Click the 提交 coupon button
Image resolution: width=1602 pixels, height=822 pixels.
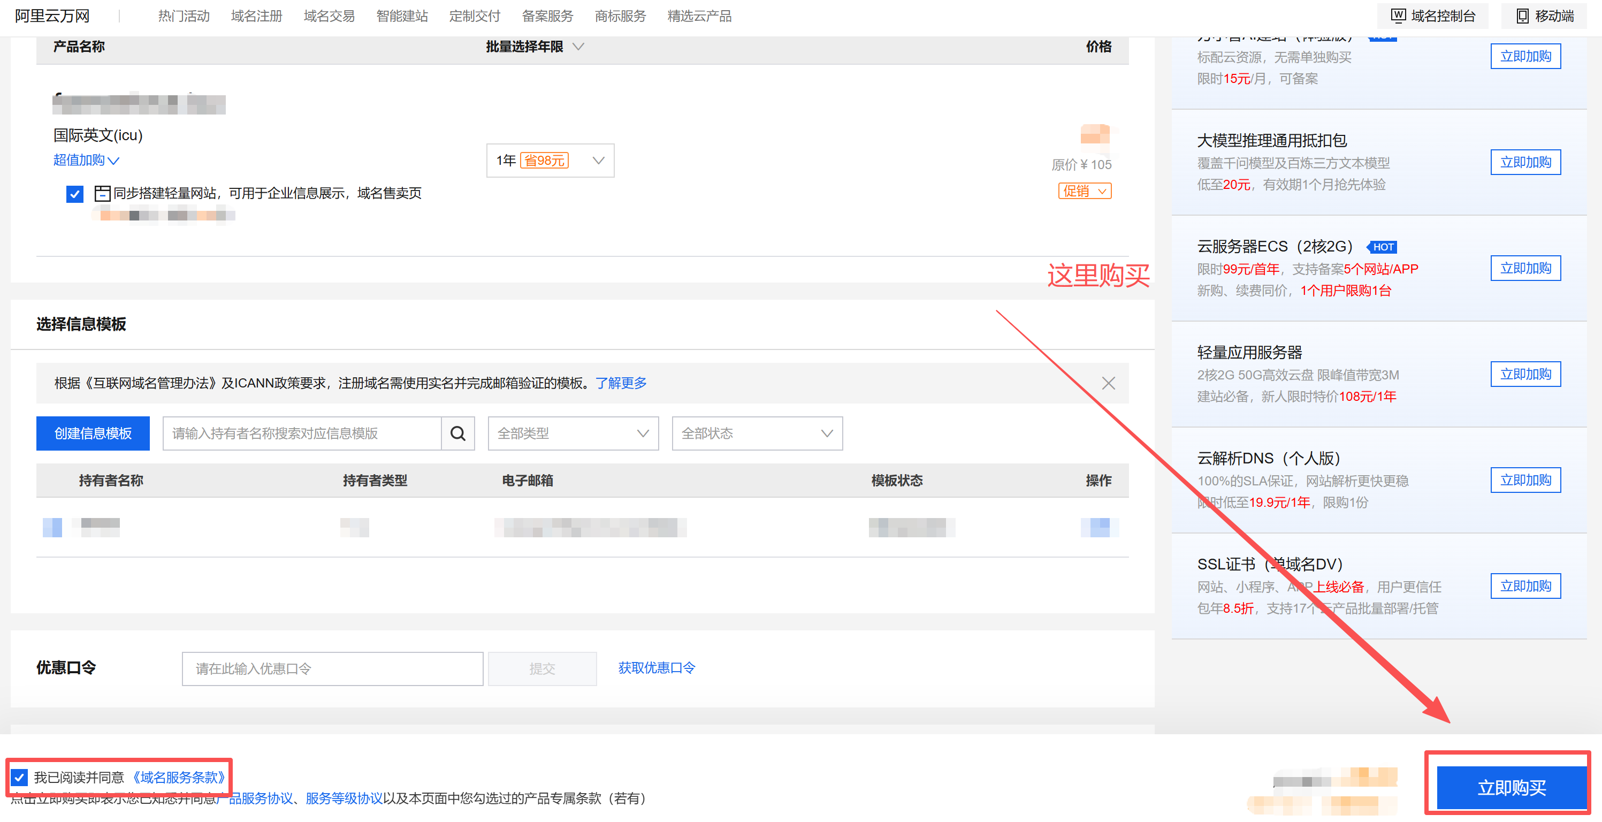(541, 668)
